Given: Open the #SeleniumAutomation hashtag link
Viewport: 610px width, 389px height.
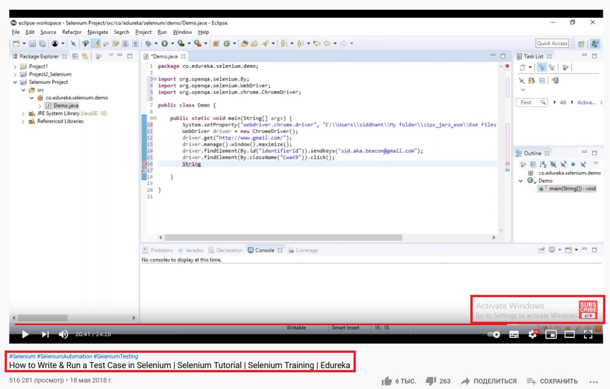Looking at the screenshot, I should click(64, 356).
